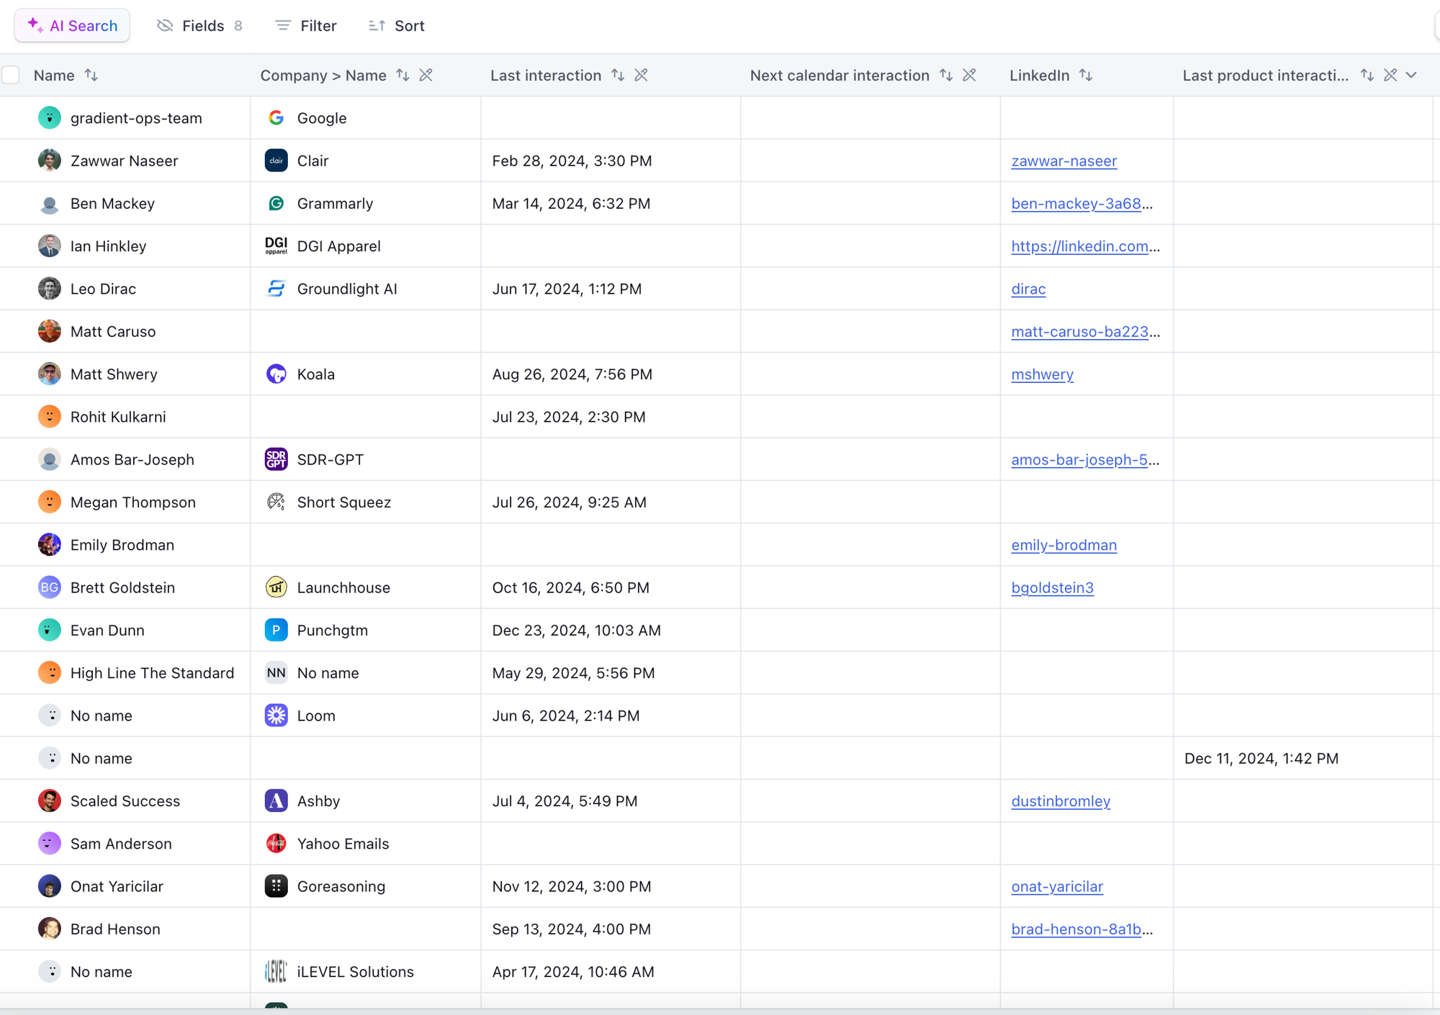Open the bgoldstein3 LinkedIn link
This screenshot has width=1440, height=1015.
1052,588
